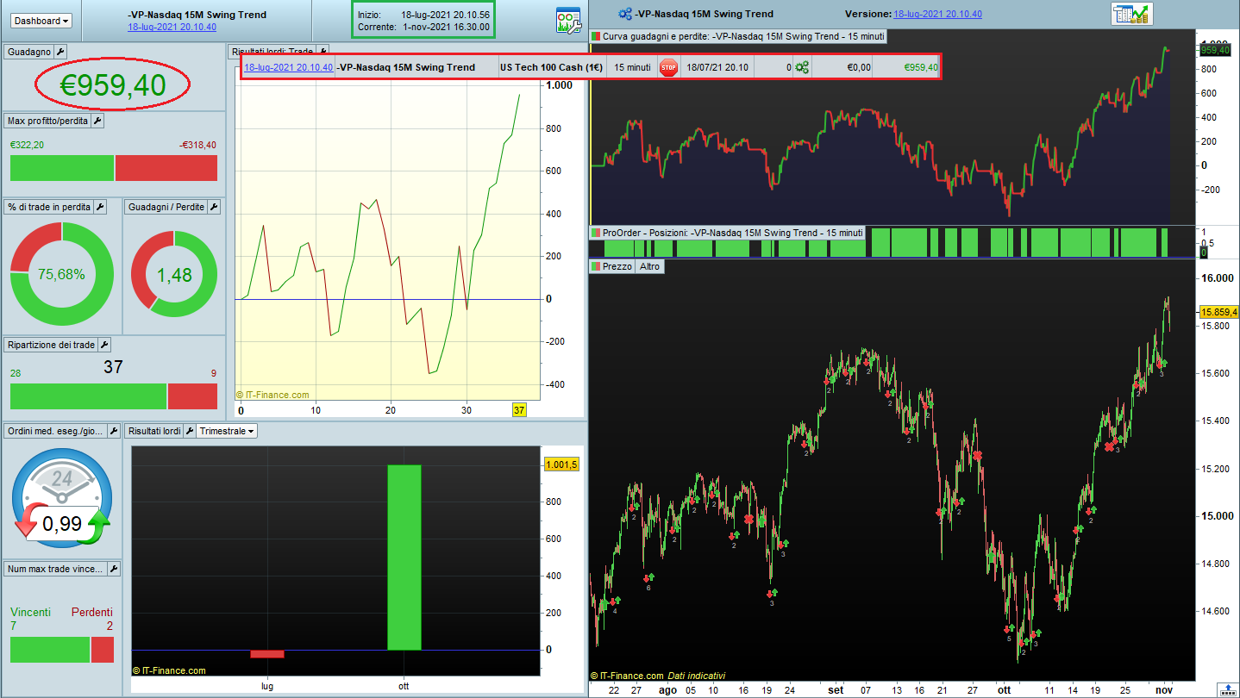Click the color square beside ProOrder - Posizioni

coord(596,233)
